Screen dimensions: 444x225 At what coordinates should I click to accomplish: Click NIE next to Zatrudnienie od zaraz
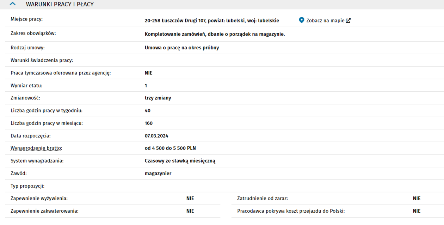click(417, 199)
